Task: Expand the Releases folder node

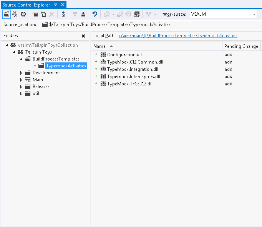Action: point(22,87)
